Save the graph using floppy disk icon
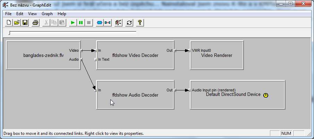Screen dimensions: 314x139 click(x=25, y=22)
